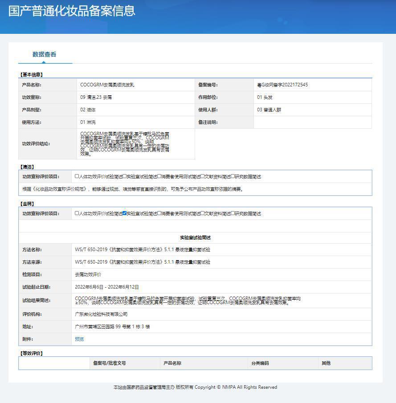Click the 备案编号 value 粤G妆网备字2022172545
Image resolution: width=396 pixels, height=403 pixels.
coord(282,85)
